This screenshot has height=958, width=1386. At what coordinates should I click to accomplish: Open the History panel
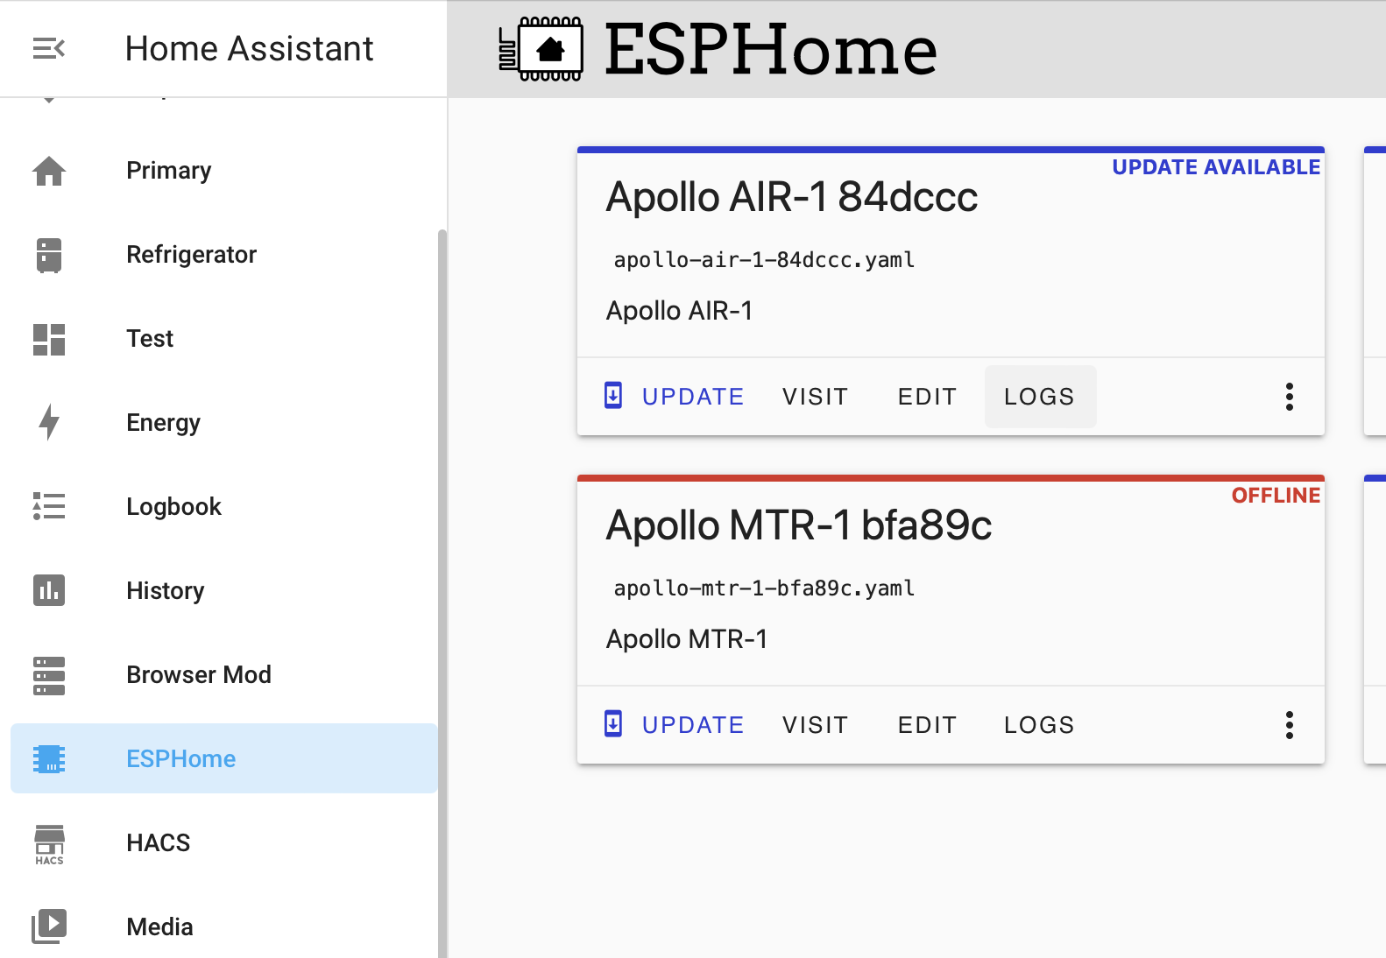point(223,591)
